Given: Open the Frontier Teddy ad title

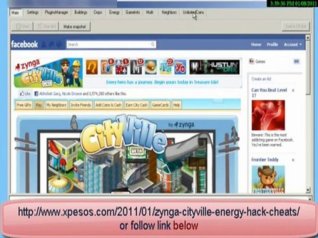Looking at the screenshot, I should 265,160.
